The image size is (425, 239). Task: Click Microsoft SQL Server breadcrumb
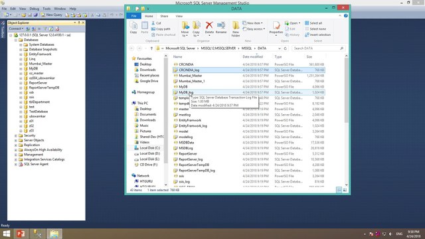point(180,48)
